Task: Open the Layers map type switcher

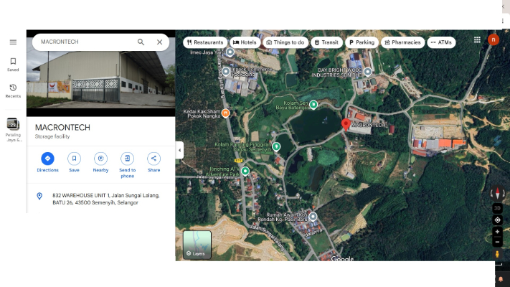Action: click(197, 245)
